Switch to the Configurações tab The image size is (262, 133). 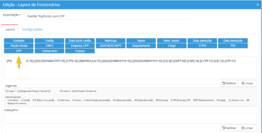pos(32,29)
